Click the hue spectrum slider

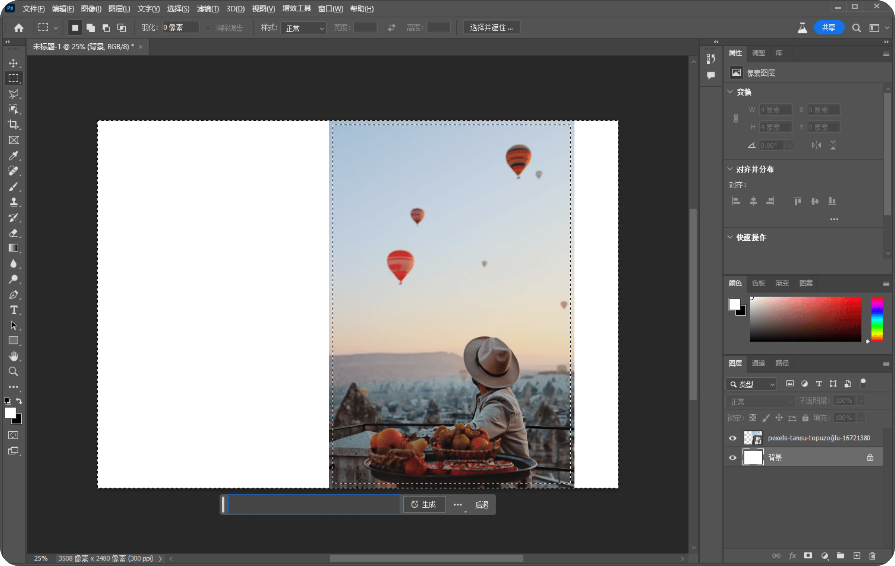[x=877, y=319]
